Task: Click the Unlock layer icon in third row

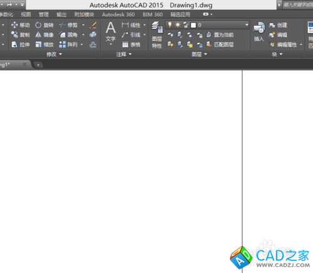Action: 200,45
